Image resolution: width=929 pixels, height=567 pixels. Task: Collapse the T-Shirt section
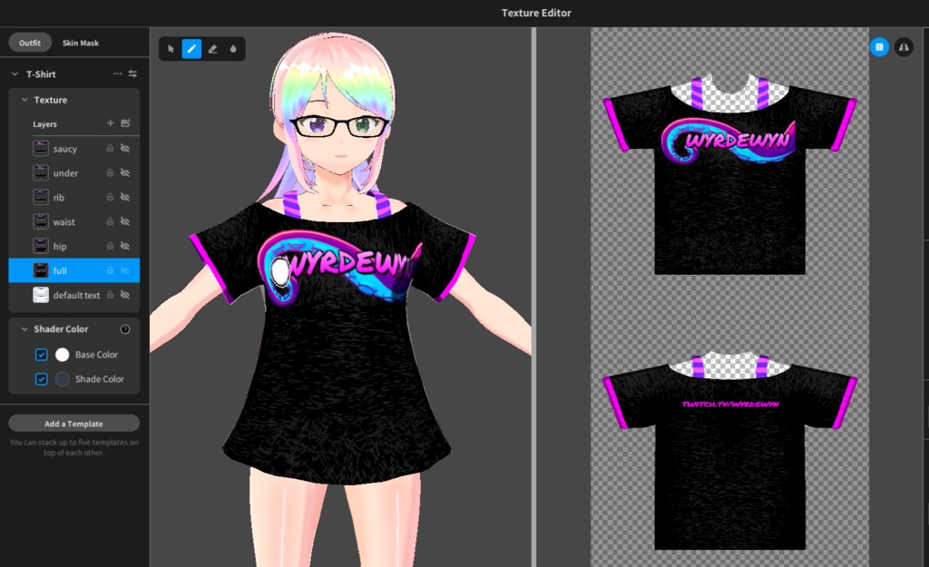(15, 74)
